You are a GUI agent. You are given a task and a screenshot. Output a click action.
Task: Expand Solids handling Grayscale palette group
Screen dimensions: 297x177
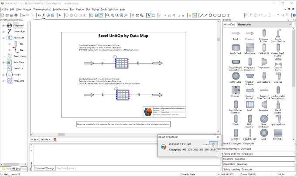tap(259, 170)
